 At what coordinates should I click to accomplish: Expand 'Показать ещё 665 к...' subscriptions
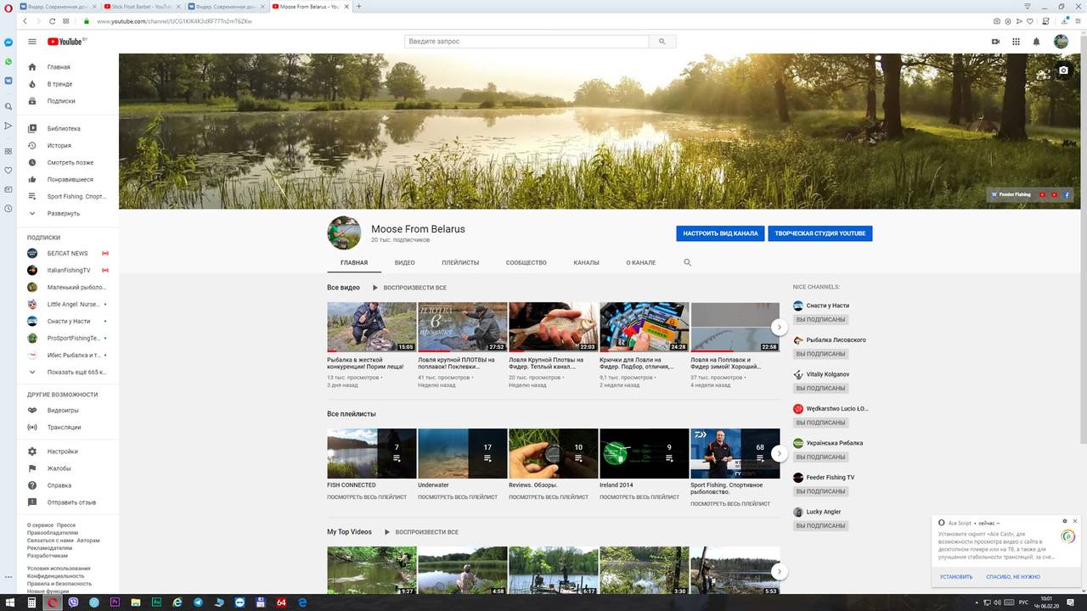(68, 373)
